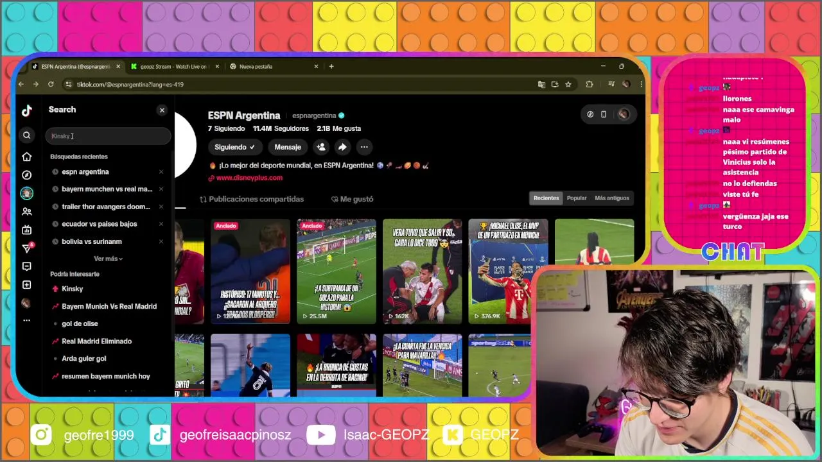This screenshot has height=462, width=822.
Task: Click the address bar URL tiktok.com/@espnargentina
Action: 130,85
